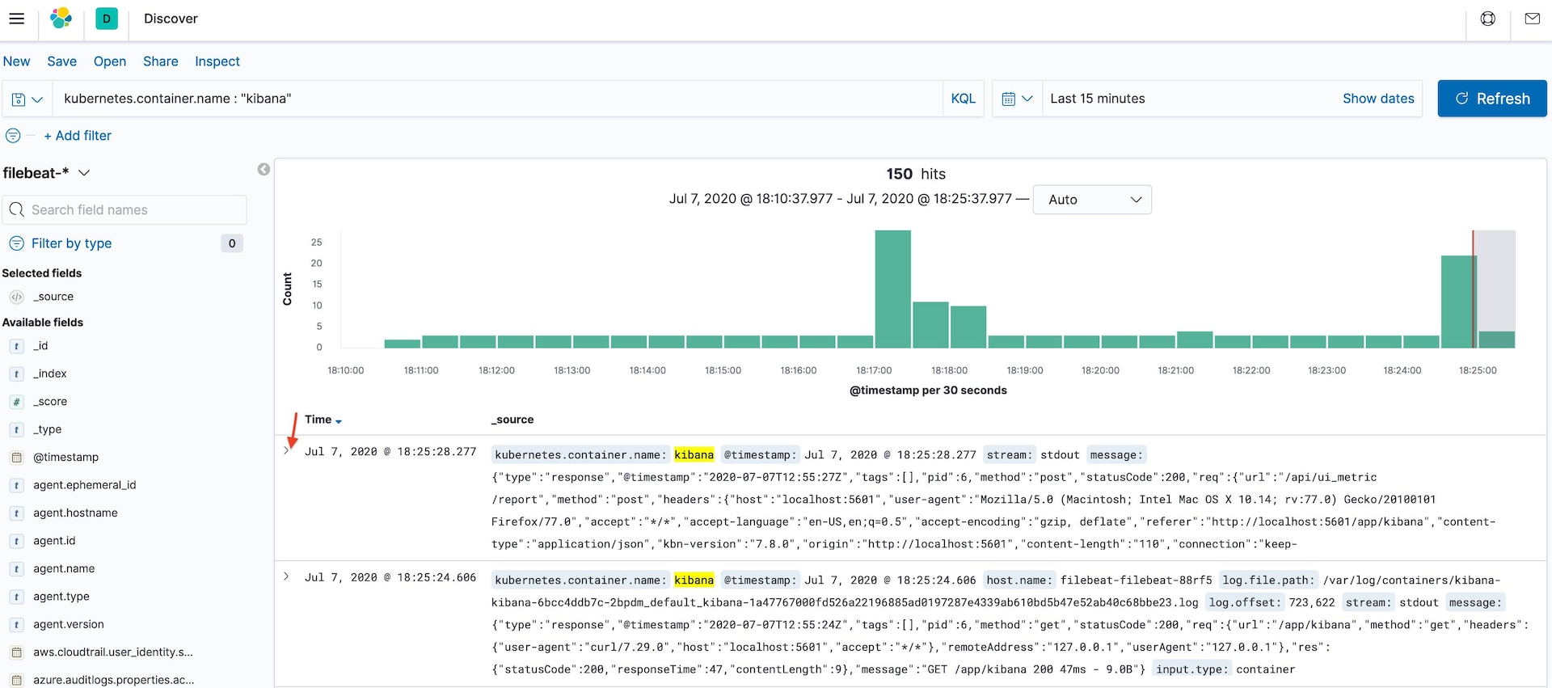Image resolution: width=1552 pixels, height=688 pixels.
Task: Open the help menu icon
Action: pos(1487,19)
